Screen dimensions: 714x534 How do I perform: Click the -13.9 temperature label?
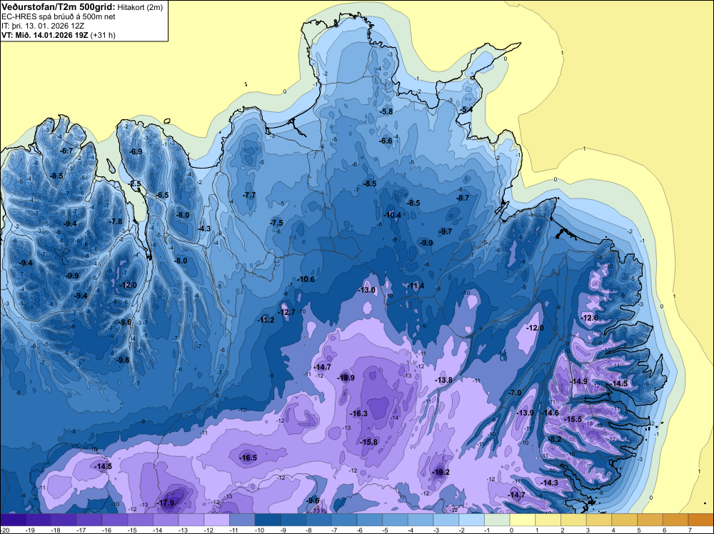[x=526, y=413]
